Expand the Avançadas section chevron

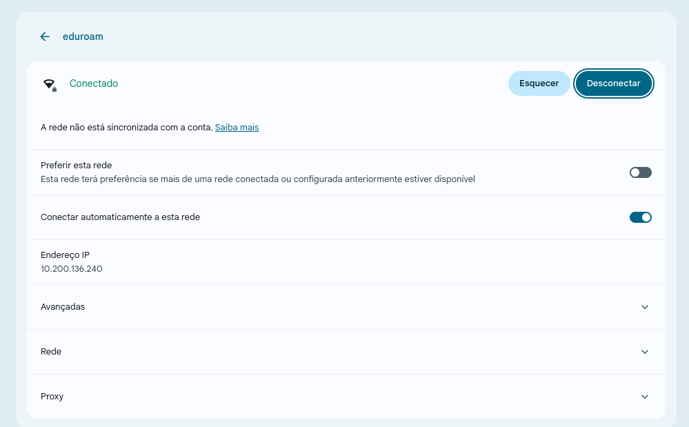click(645, 307)
